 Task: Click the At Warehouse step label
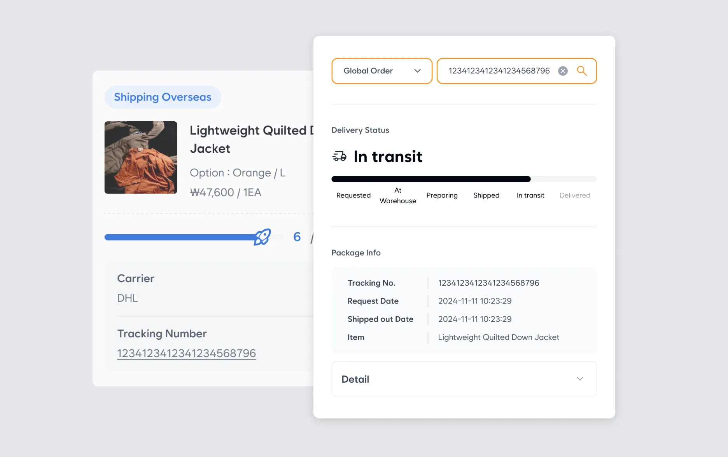397,195
